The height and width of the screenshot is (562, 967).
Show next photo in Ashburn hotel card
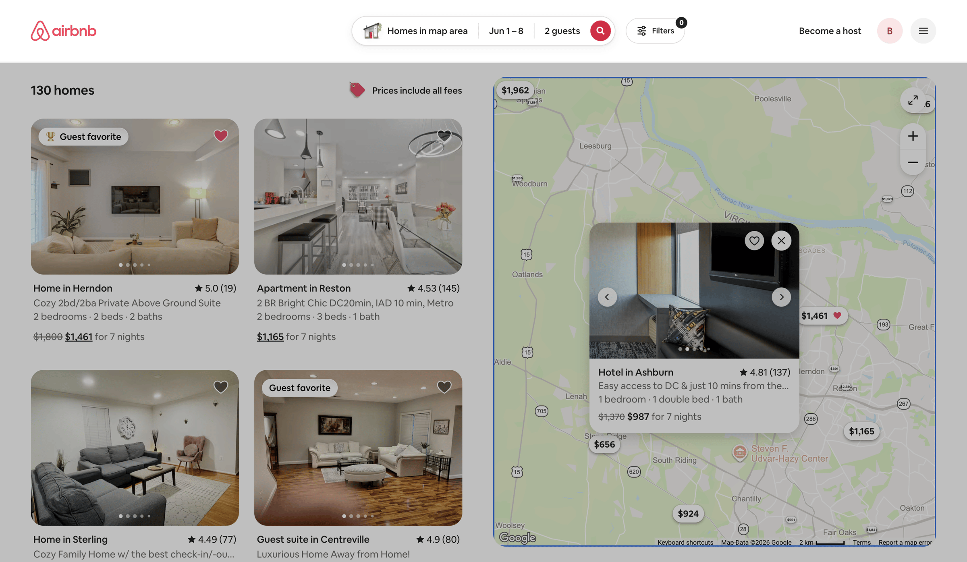click(x=781, y=297)
